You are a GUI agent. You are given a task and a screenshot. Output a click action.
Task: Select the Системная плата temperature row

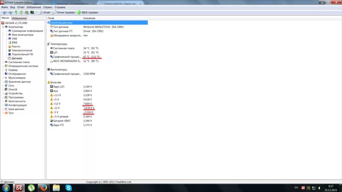tap(97, 48)
